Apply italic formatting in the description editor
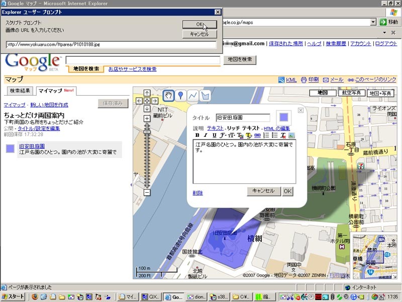 tap(206, 135)
